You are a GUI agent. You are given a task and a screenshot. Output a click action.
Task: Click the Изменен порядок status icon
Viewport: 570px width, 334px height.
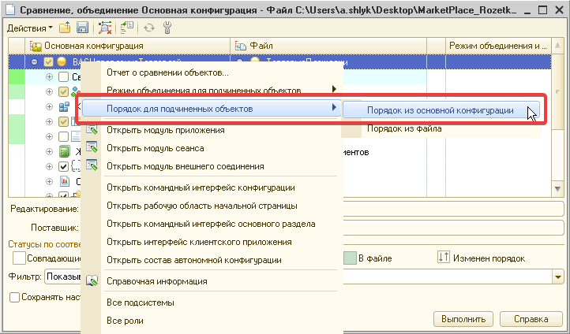443,258
